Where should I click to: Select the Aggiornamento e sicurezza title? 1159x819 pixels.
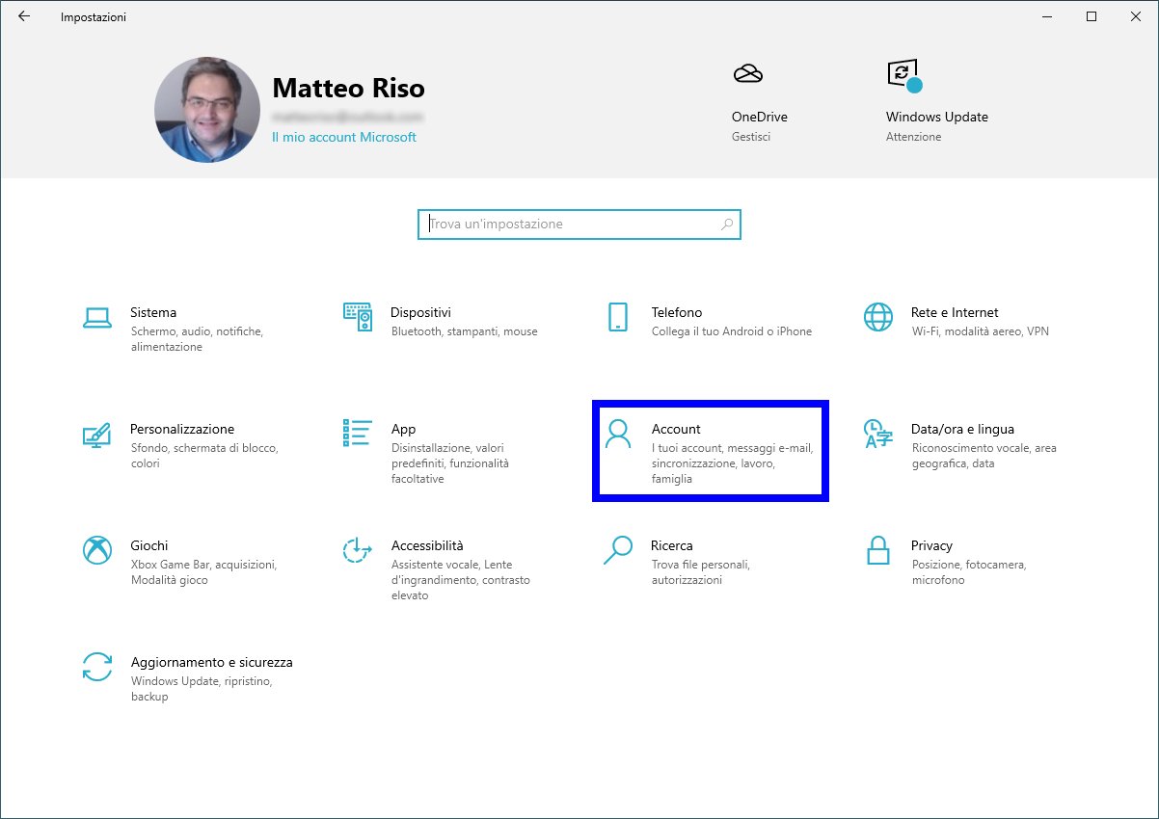pos(212,662)
